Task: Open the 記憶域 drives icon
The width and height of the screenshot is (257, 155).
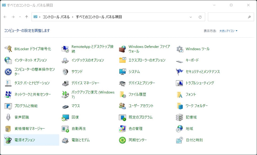Action: [x=180, y=117]
